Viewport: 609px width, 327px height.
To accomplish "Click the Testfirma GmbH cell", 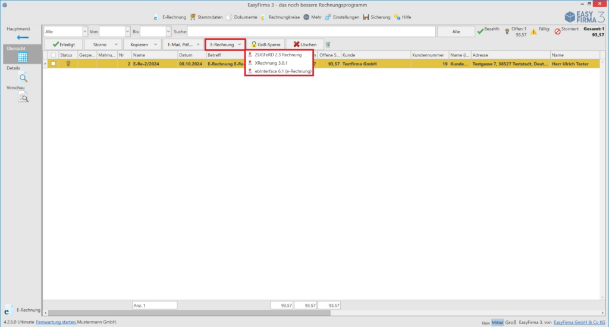I will pyautogui.click(x=376, y=64).
